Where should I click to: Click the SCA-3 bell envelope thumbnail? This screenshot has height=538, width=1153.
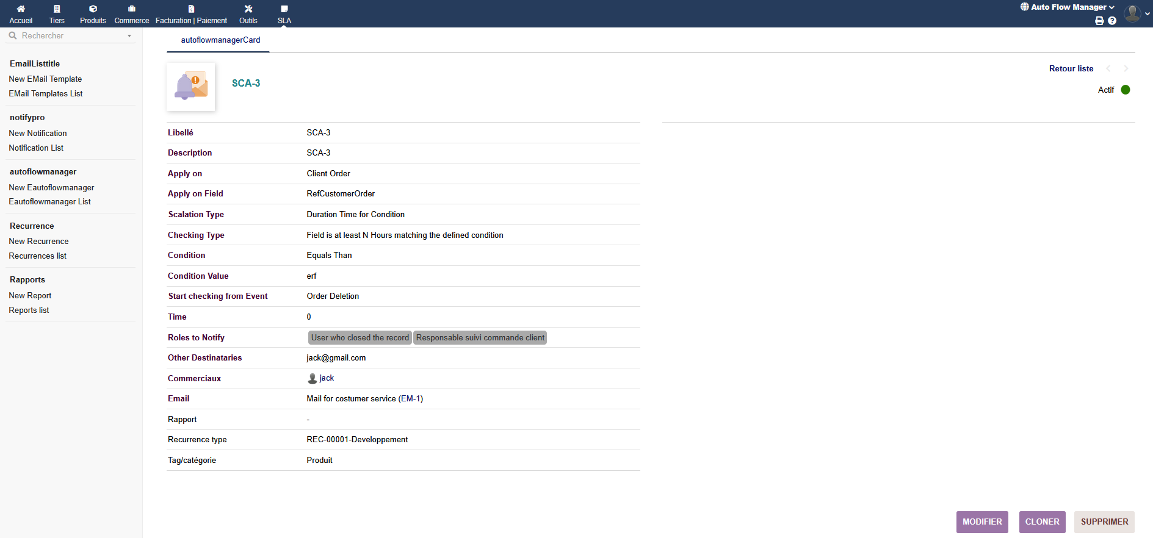tap(191, 87)
